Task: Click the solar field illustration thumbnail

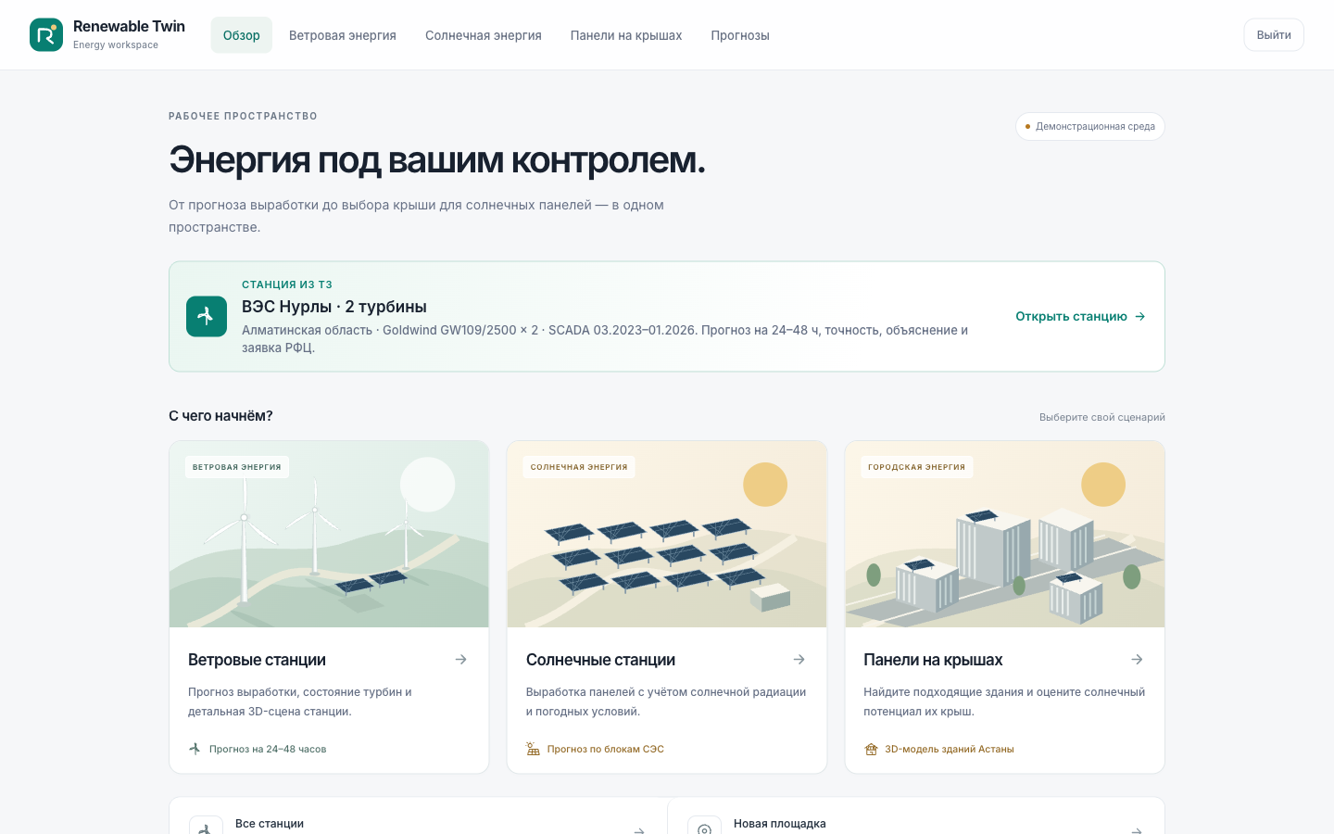Action: [667, 534]
